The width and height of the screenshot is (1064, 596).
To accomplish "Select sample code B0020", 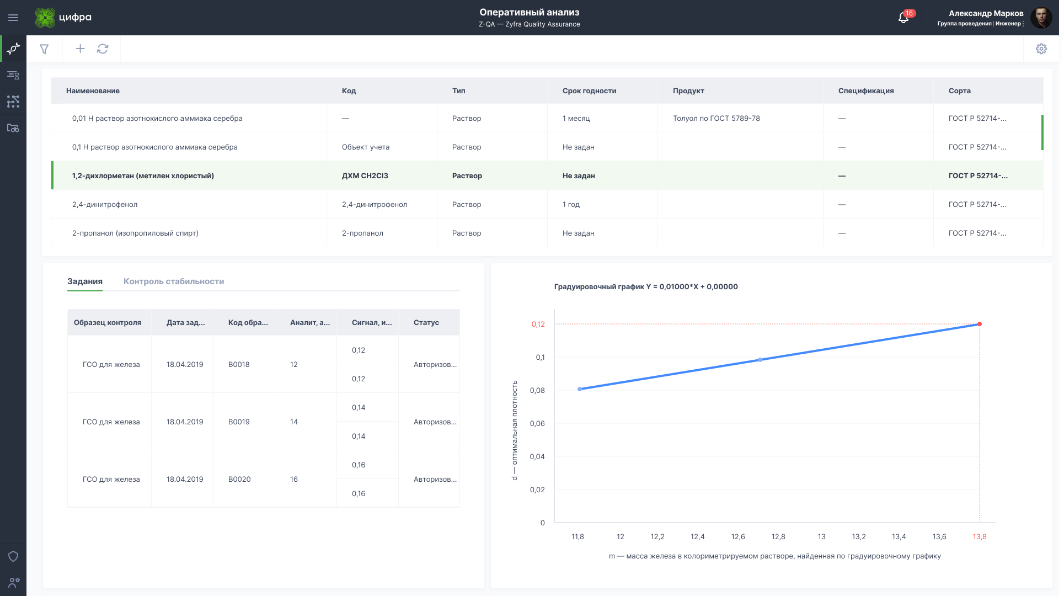I will coord(239,480).
